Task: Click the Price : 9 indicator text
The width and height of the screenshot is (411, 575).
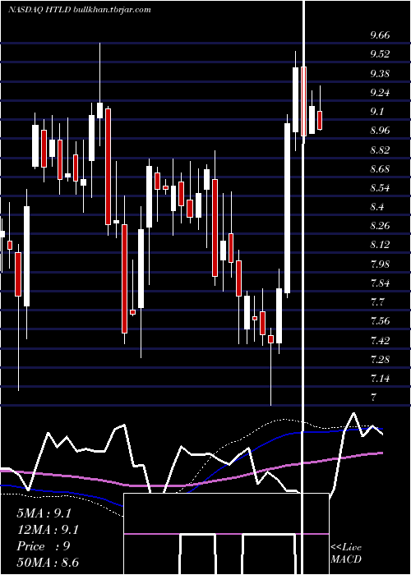Action: pos(44,546)
